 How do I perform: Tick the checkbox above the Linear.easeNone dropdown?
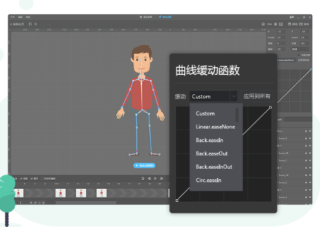tap(299, 55)
